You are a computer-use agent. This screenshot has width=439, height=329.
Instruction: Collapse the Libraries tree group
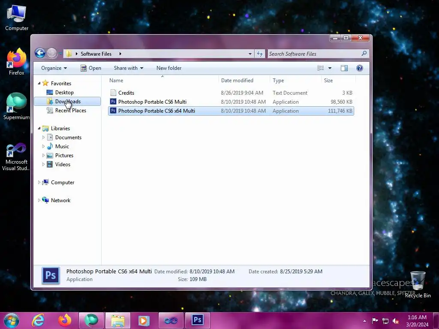tap(39, 129)
